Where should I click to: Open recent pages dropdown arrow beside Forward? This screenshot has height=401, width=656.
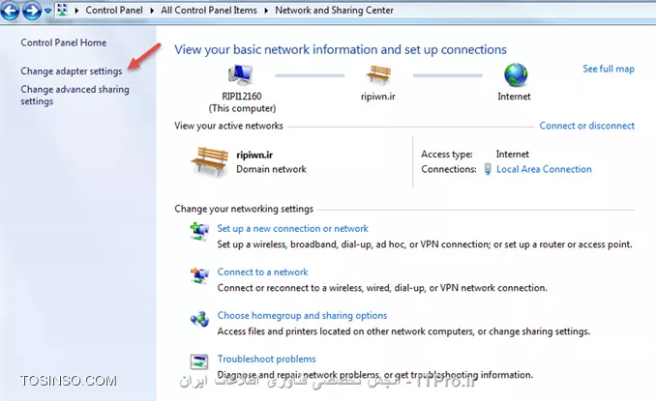point(47,11)
